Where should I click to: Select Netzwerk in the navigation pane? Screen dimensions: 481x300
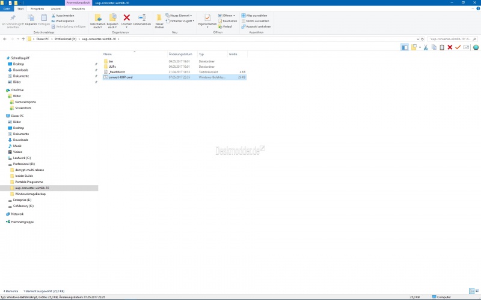17,214
